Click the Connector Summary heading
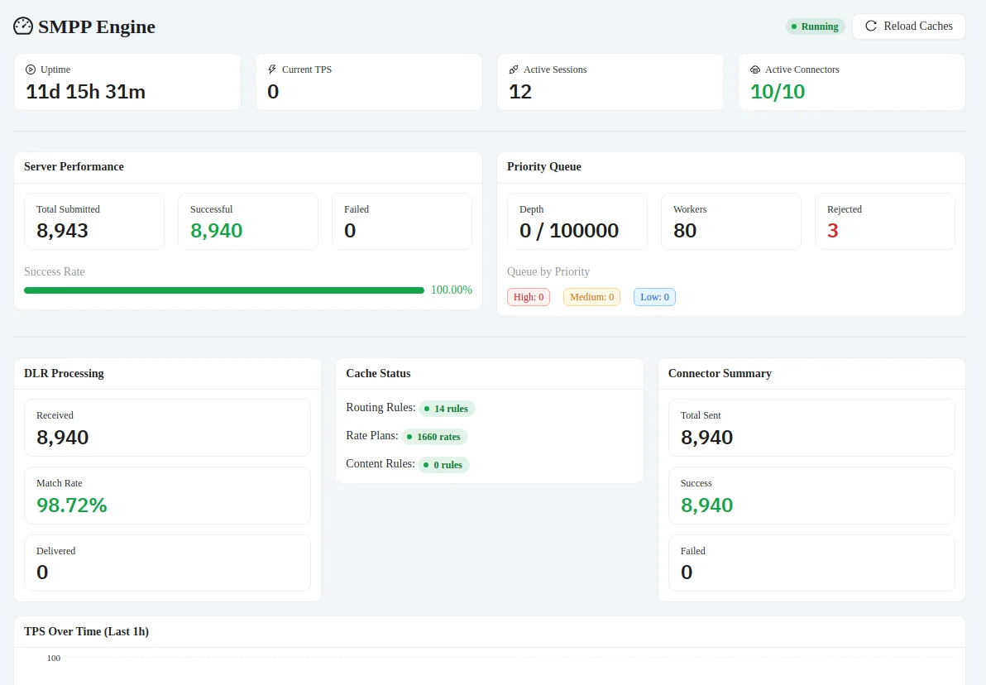This screenshot has height=685, width=986. [720, 374]
